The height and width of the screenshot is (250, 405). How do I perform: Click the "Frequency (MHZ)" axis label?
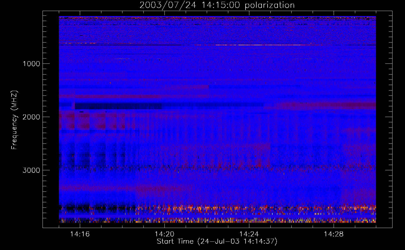pos(14,120)
